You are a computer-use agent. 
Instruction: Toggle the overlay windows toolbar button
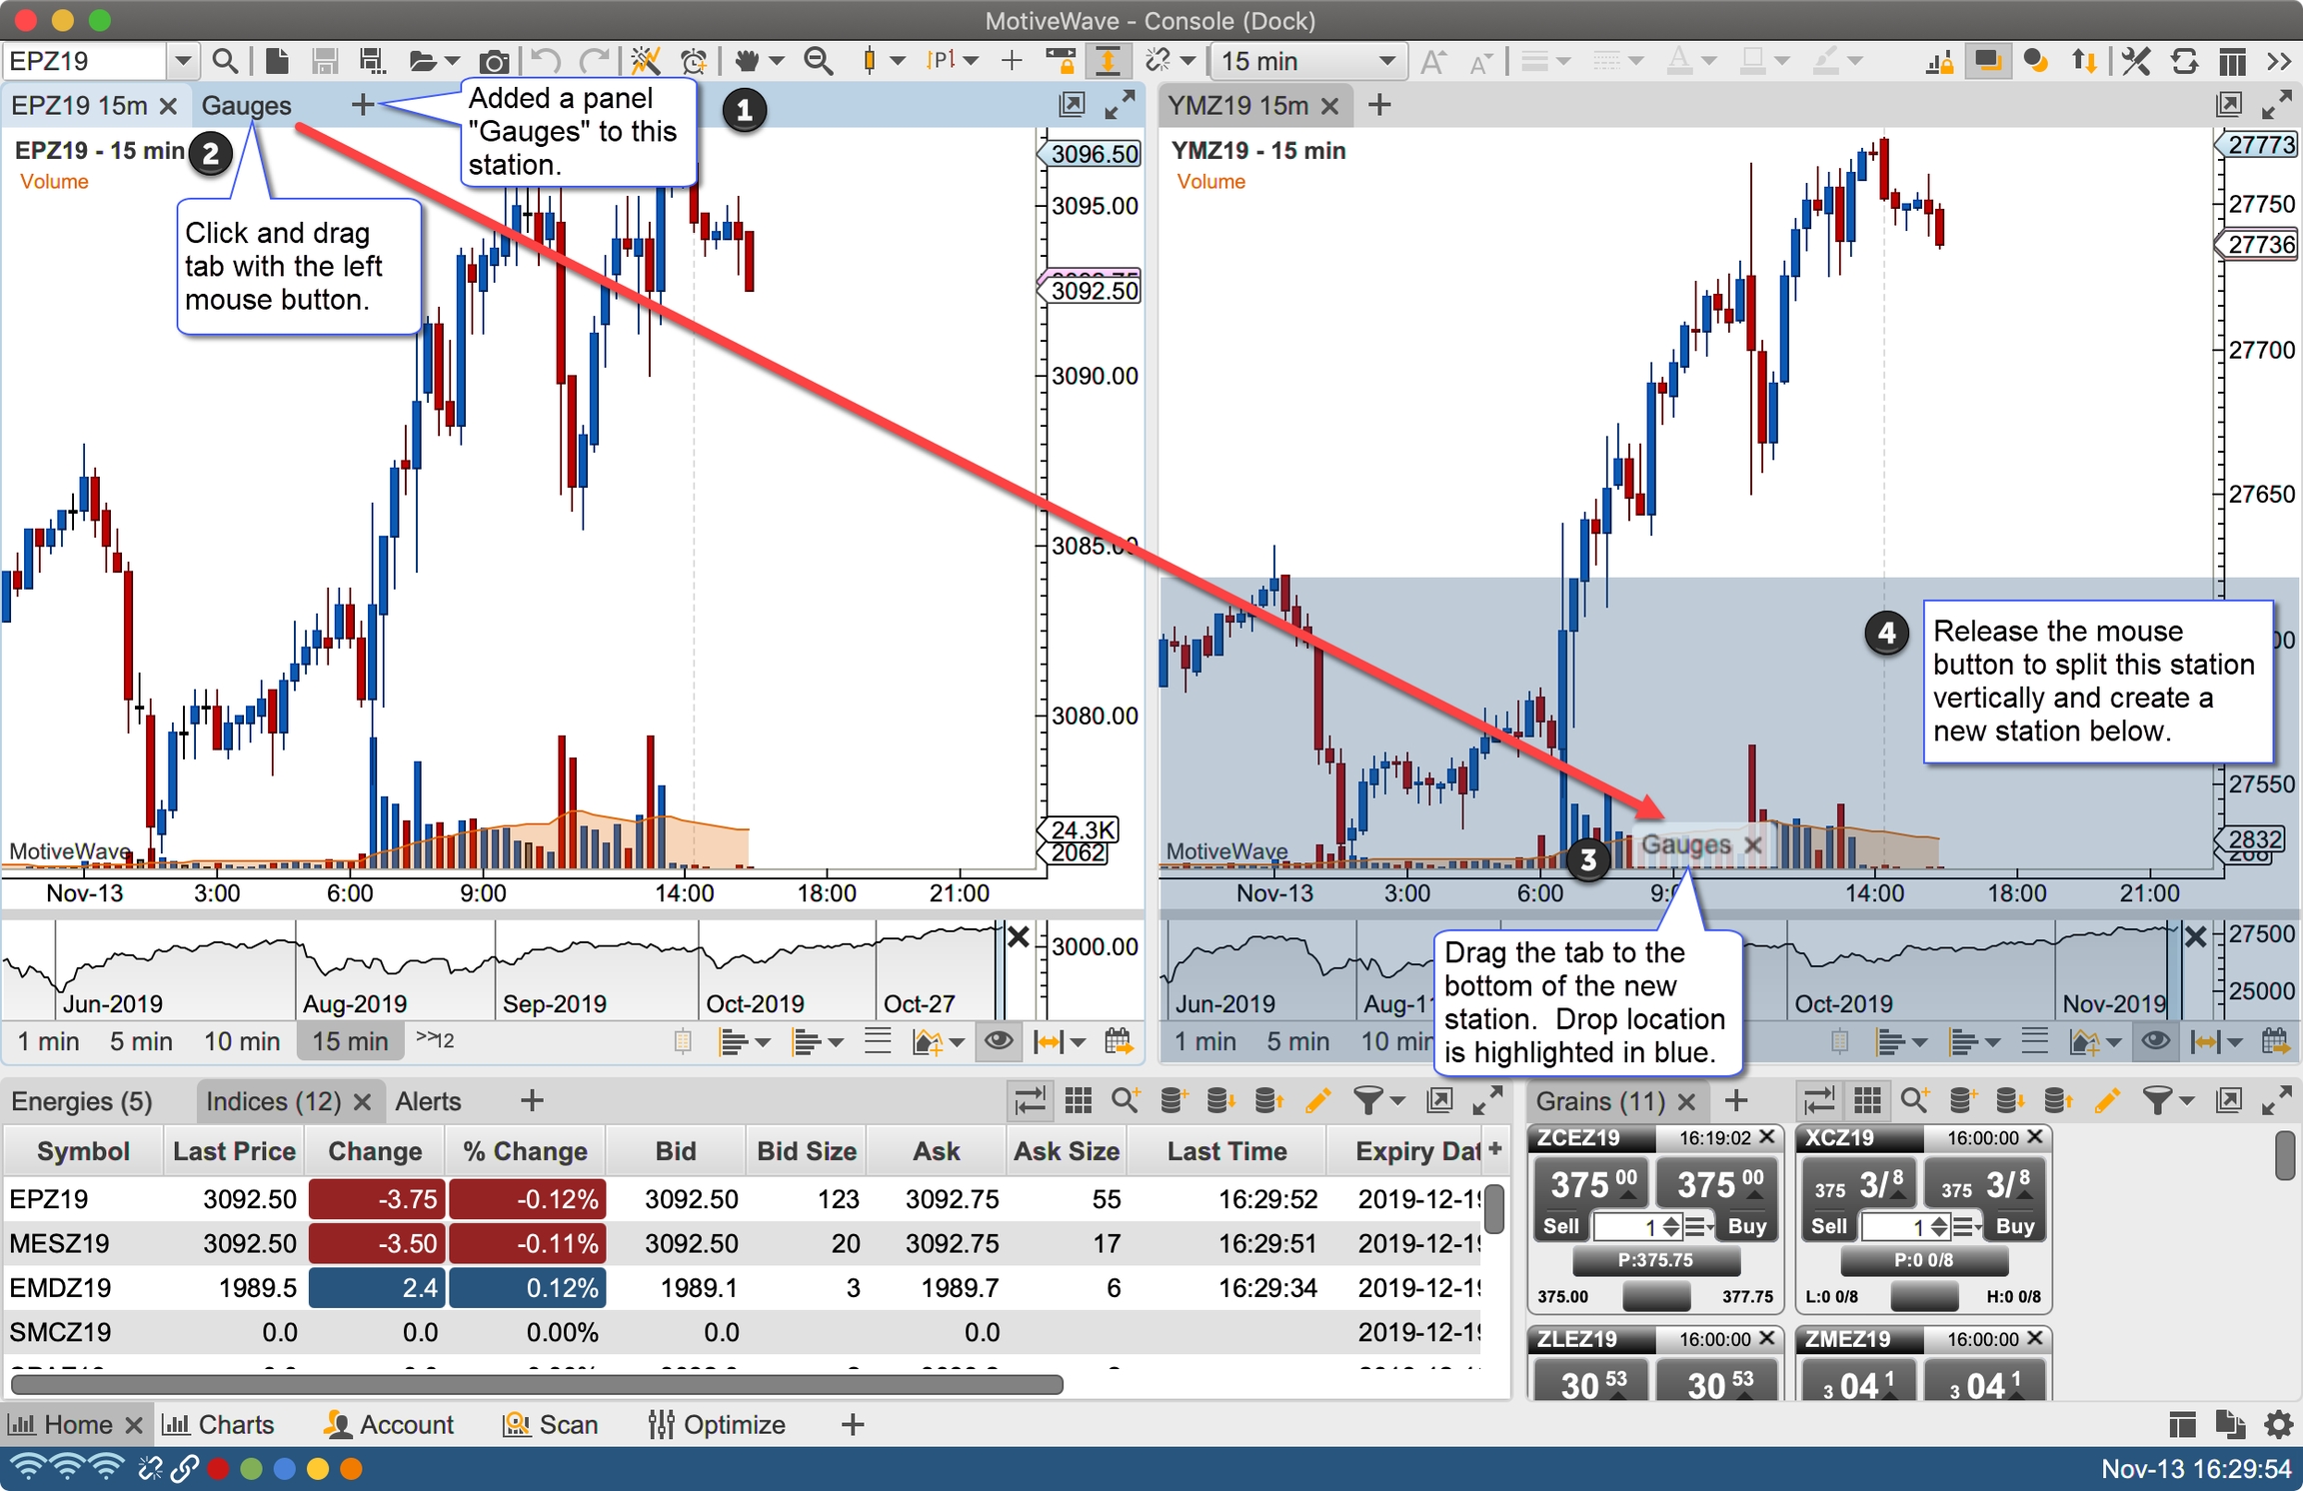coord(1987,62)
